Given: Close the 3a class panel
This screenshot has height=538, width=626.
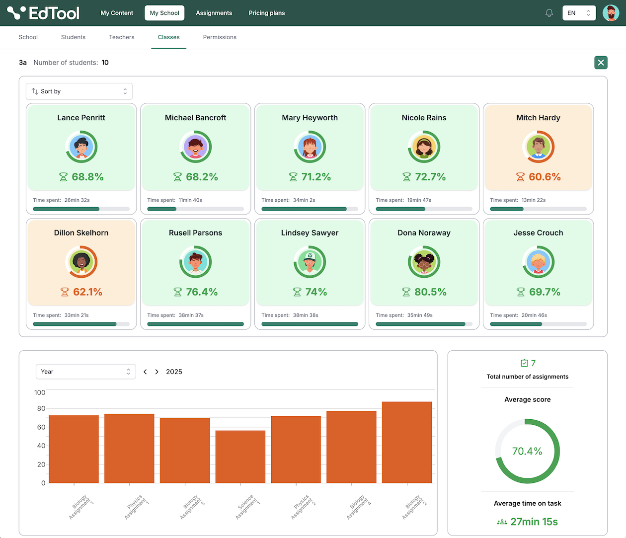Looking at the screenshot, I should 601,63.
